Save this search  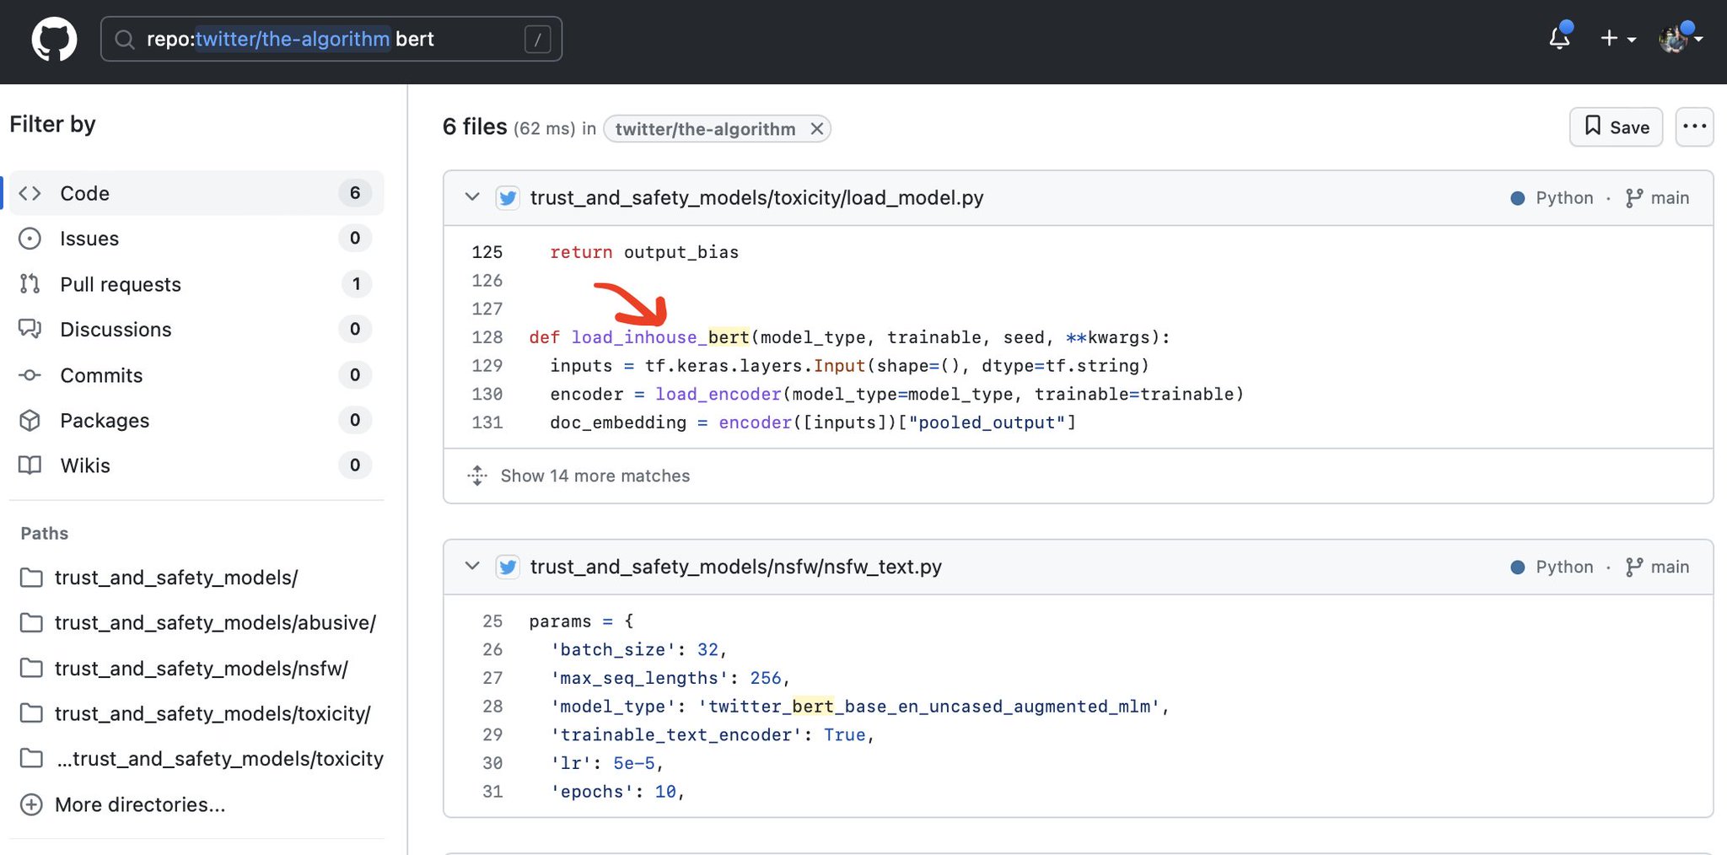(1616, 127)
